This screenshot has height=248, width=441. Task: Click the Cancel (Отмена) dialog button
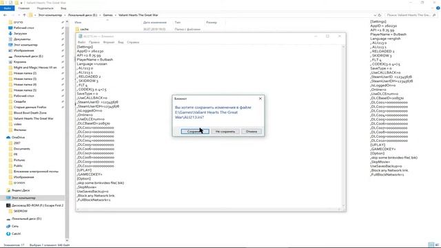click(x=251, y=132)
